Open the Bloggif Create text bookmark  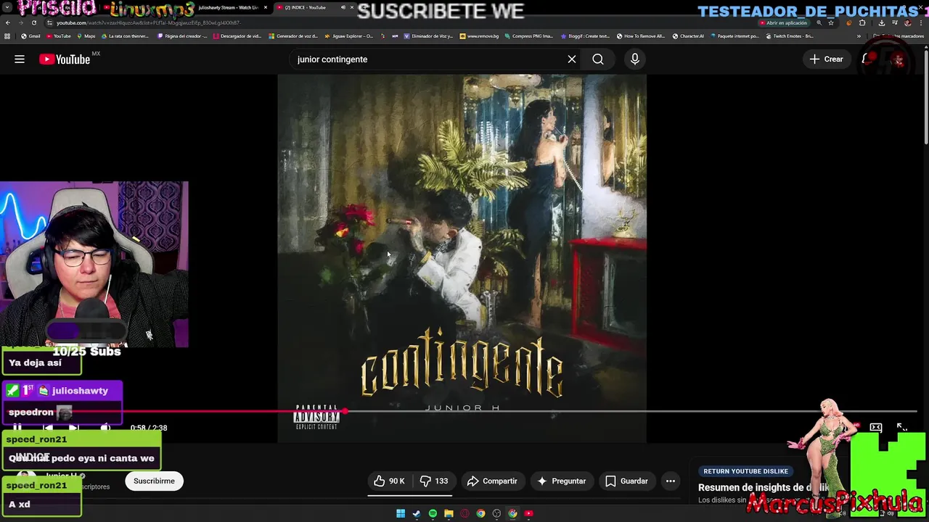click(584, 36)
